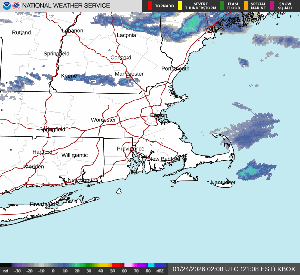Select the Providence label on the map
Screen dimensions: 300x275
click(x=130, y=149)
